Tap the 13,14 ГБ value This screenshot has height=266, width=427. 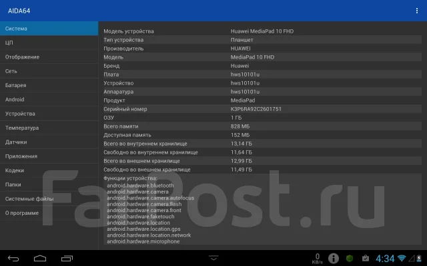tap(242, 144)
